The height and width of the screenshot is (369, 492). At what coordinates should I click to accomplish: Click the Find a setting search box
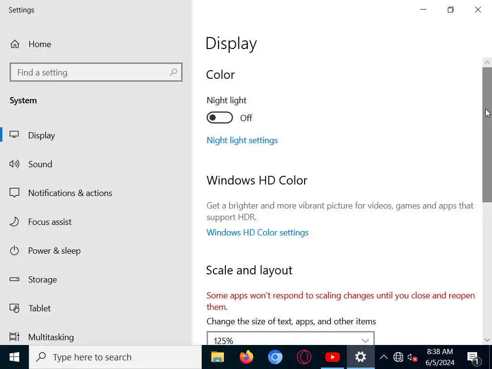click(96, 72)
